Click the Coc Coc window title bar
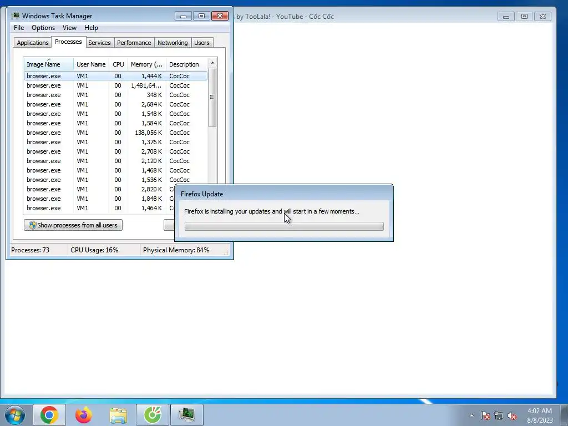Screen dimensions: 568x426 366,16
